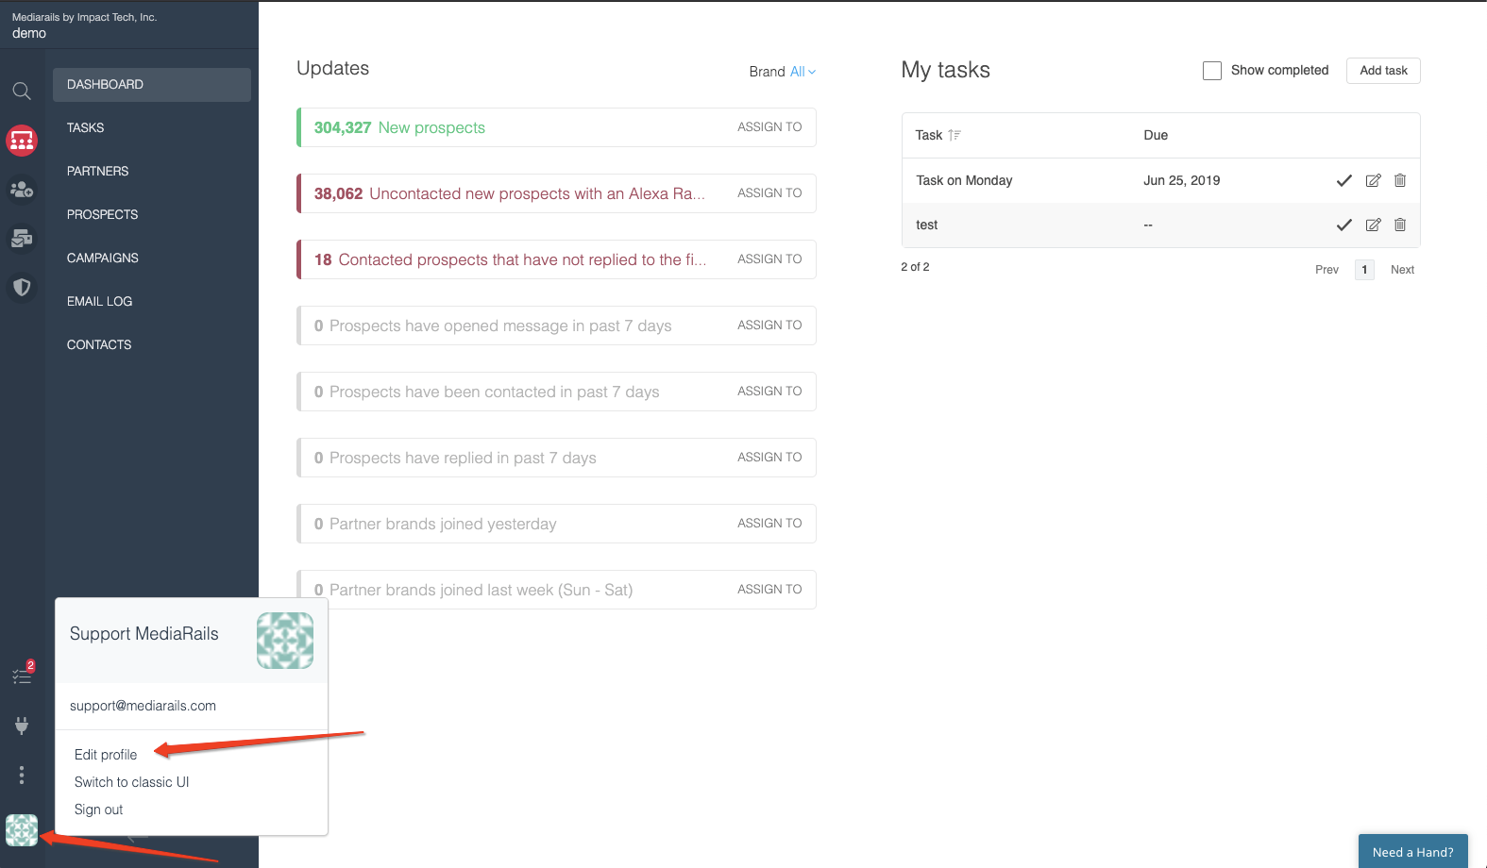Viewport: 1487px width, 868px height.
Task: Click the user avatar at sidebar bottom
Action: coord(22,830)
